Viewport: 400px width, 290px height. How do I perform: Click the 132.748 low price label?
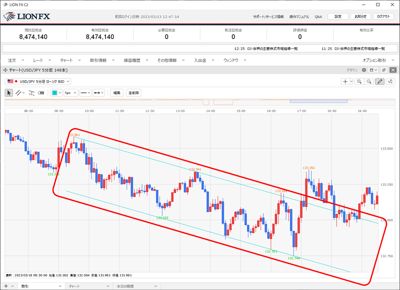pyautogui.click(x=294, y=258)
